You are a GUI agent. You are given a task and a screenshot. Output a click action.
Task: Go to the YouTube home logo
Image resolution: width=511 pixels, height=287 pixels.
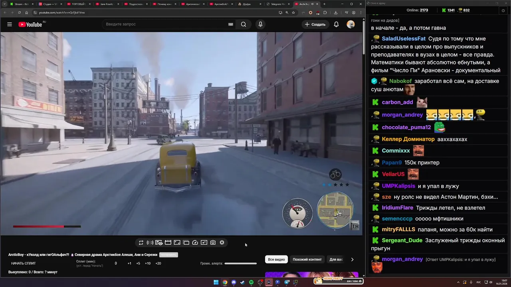(30, 24)
